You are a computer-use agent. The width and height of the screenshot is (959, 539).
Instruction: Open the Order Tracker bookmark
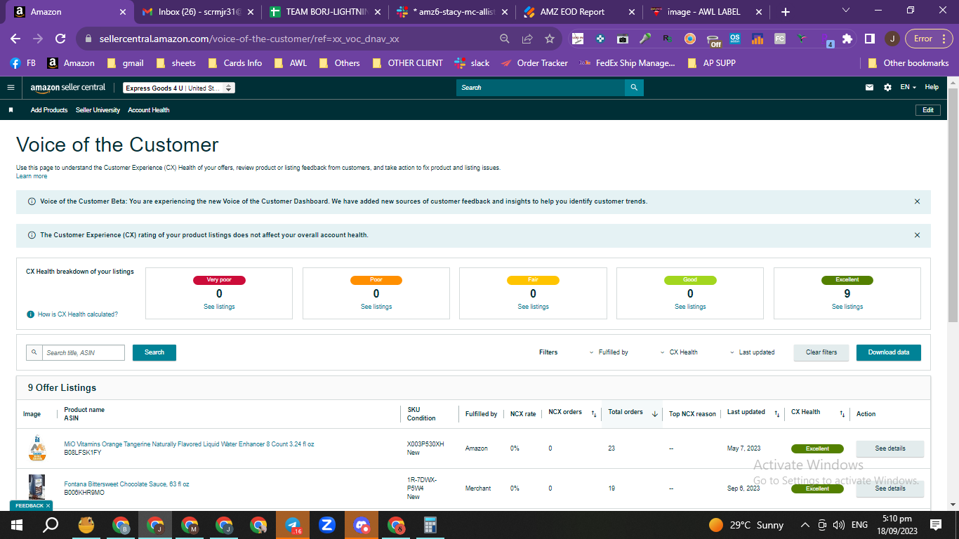click(x=534, y=63)
